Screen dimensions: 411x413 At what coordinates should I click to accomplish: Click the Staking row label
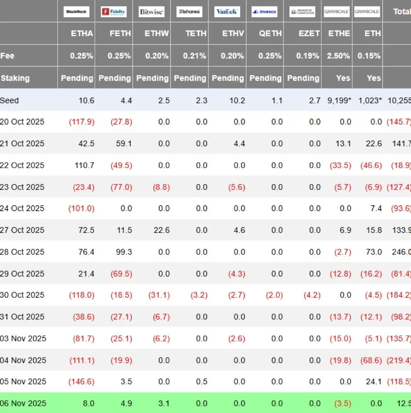(x=15, y=78)
